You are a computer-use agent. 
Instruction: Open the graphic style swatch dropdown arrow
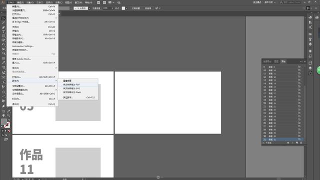click(126, 8)
